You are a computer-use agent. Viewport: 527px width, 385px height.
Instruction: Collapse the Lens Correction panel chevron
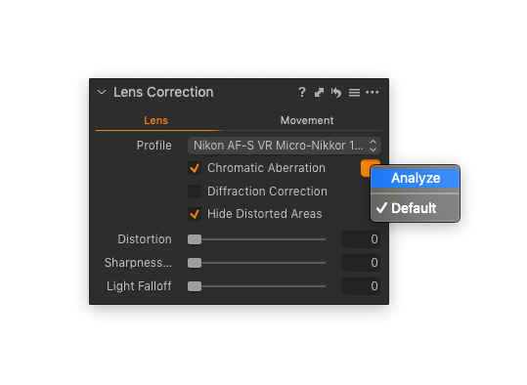(102, 92)
